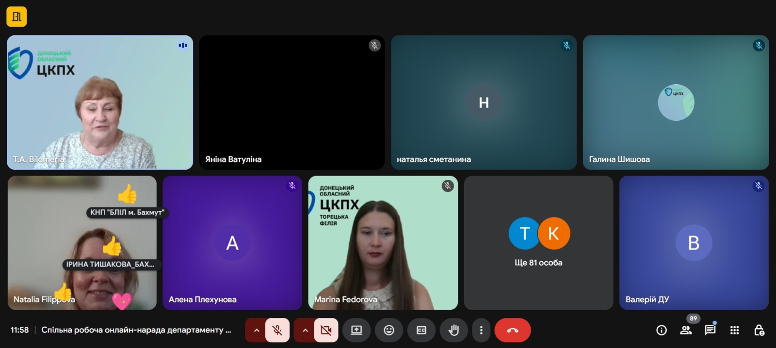This screenshot has height=348, width=776.
Task: Open the emoji reactions panel
Action: pos(389,330)
